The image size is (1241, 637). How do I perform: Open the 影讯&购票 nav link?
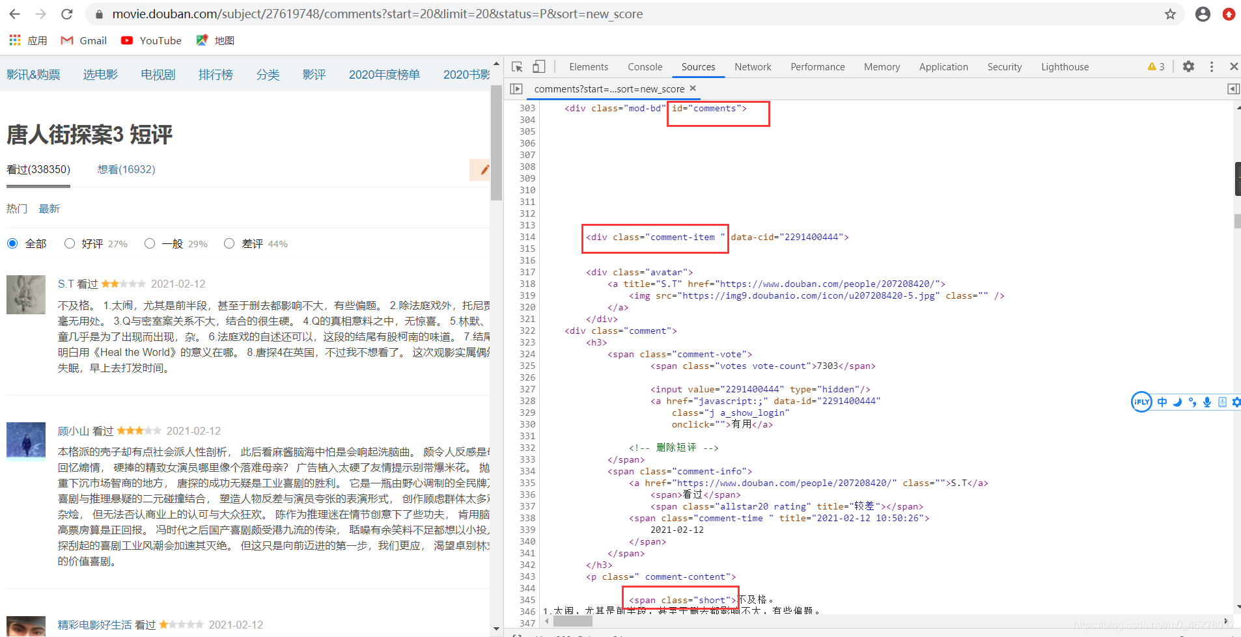tap(33, 75)
